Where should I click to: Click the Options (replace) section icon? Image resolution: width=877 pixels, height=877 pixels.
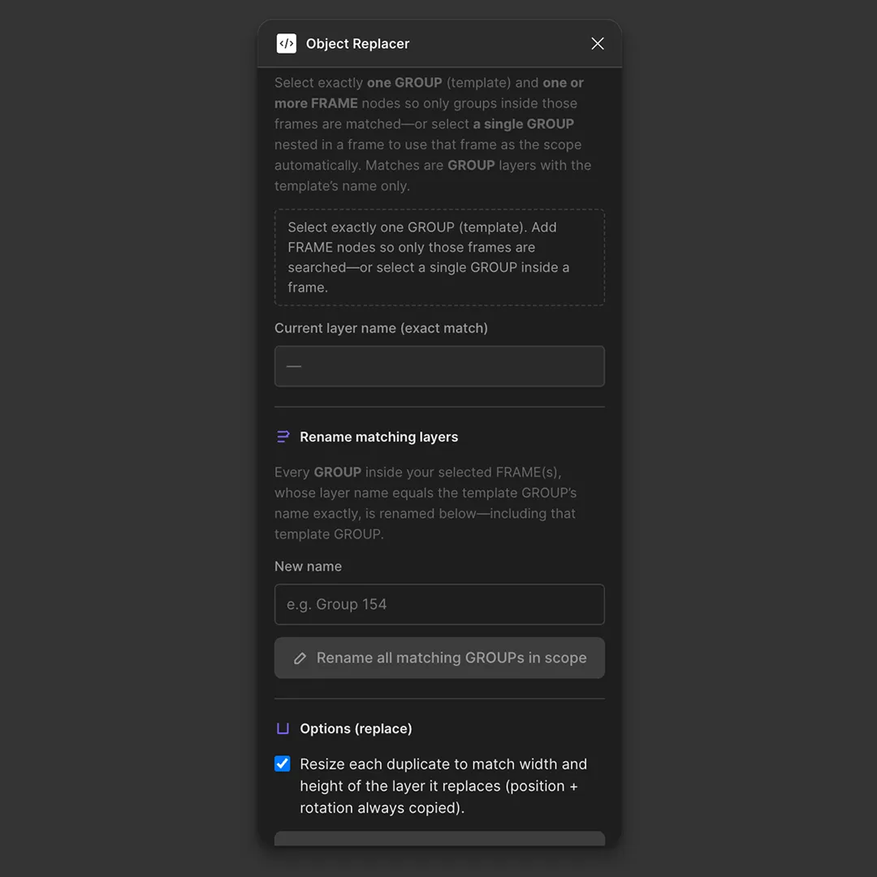coord(283,728)
